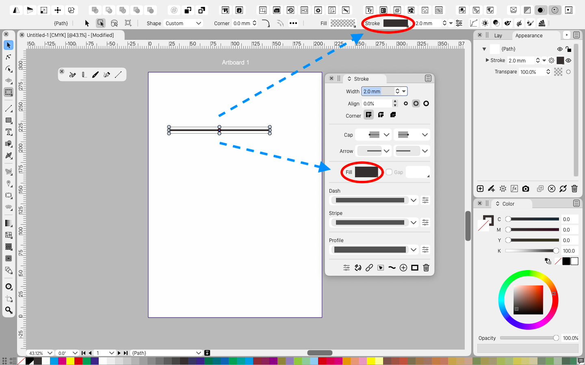Image resolution: width=585 pixels, height=365 pixels.
Task: Select the Color panel tab
Action: [x=508, y=204]
